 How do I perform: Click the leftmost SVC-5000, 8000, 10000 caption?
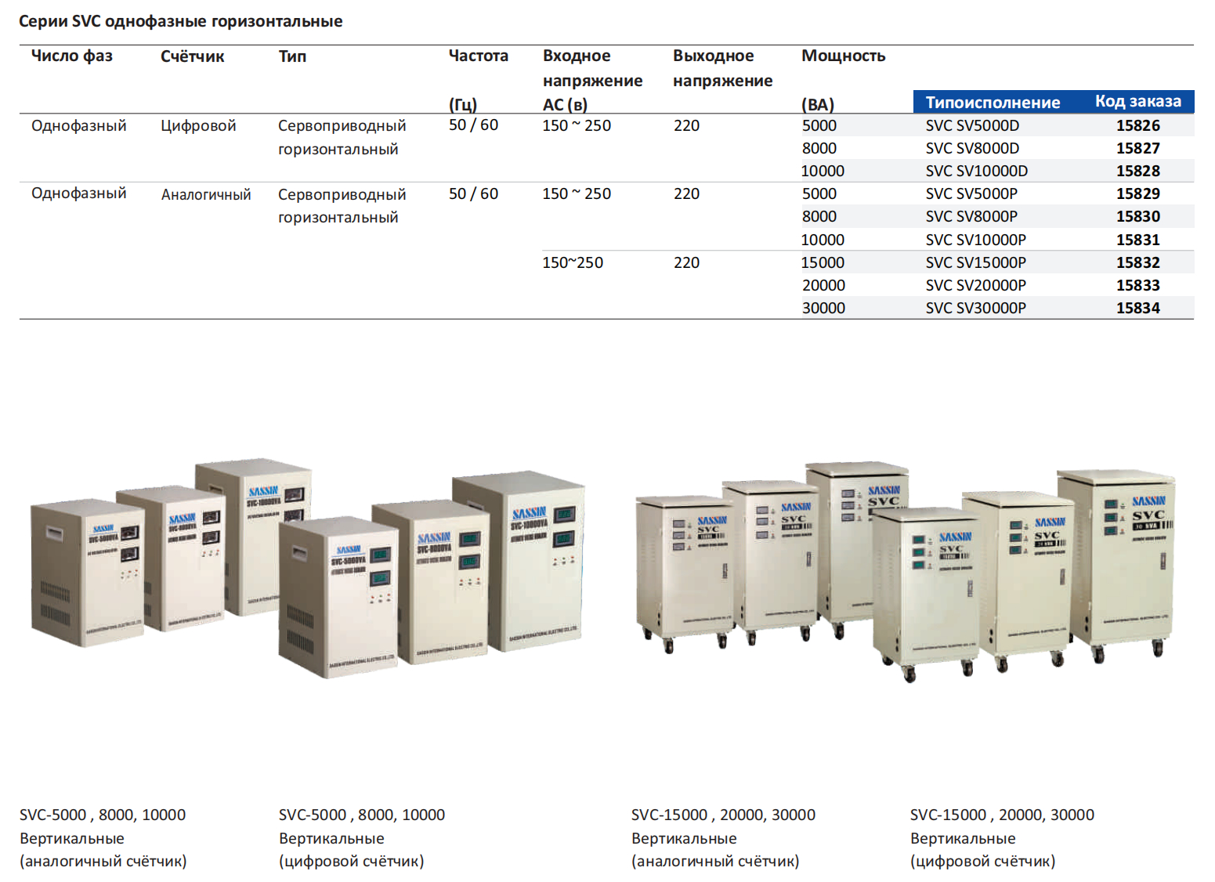pyautogui.click(x=103, y=815)
